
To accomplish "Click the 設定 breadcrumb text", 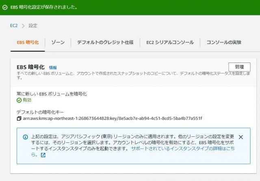I will pos(33,26).
